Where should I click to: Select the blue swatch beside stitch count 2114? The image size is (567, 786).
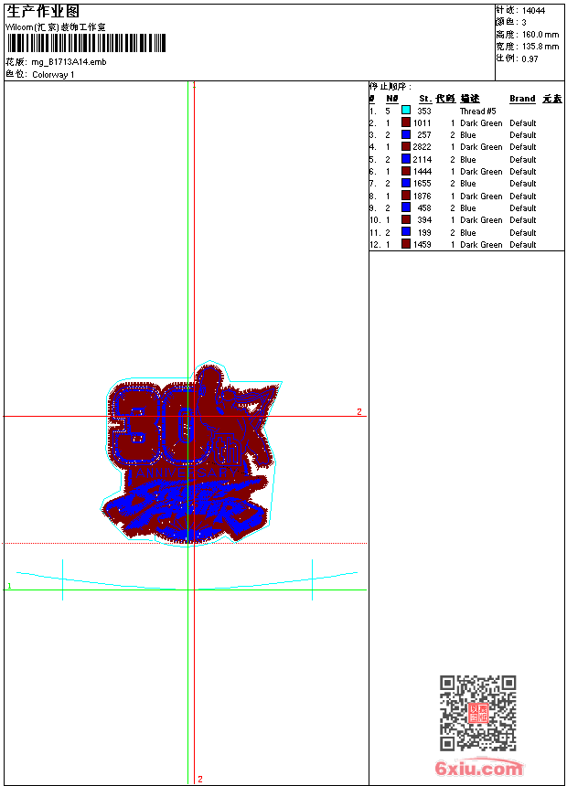(x=406, y=159)
